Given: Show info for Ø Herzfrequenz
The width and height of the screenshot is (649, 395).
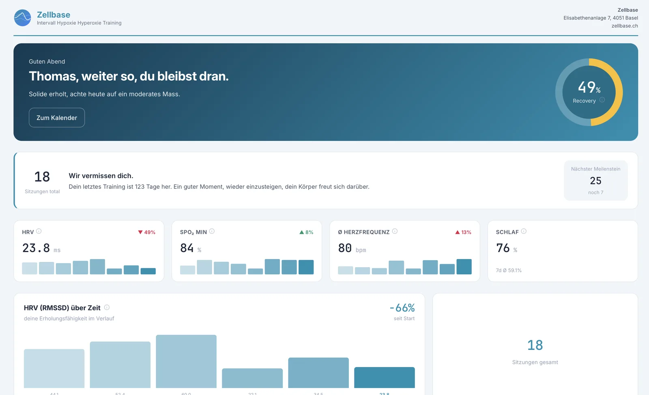Looking at the screenshot, I should click(x=395, y=231).
